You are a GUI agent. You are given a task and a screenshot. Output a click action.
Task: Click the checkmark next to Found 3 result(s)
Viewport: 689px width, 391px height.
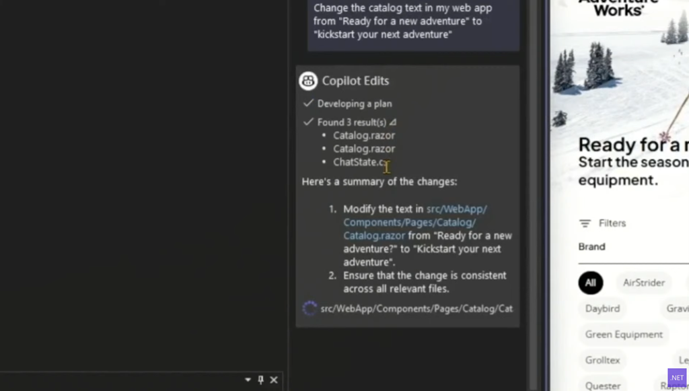pos(308,122)
